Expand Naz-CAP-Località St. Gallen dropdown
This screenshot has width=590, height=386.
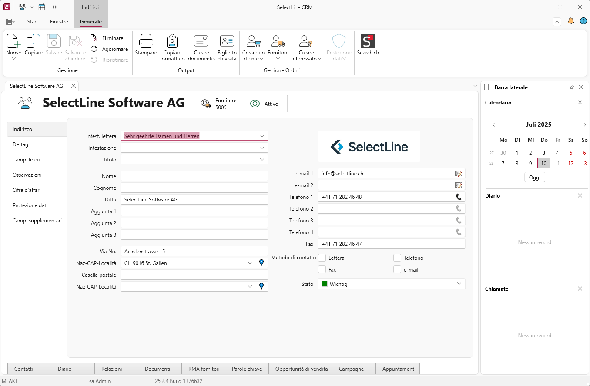click(x=250, y=263)
